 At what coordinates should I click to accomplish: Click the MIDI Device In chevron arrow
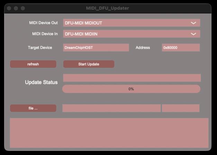pos(193,34)
